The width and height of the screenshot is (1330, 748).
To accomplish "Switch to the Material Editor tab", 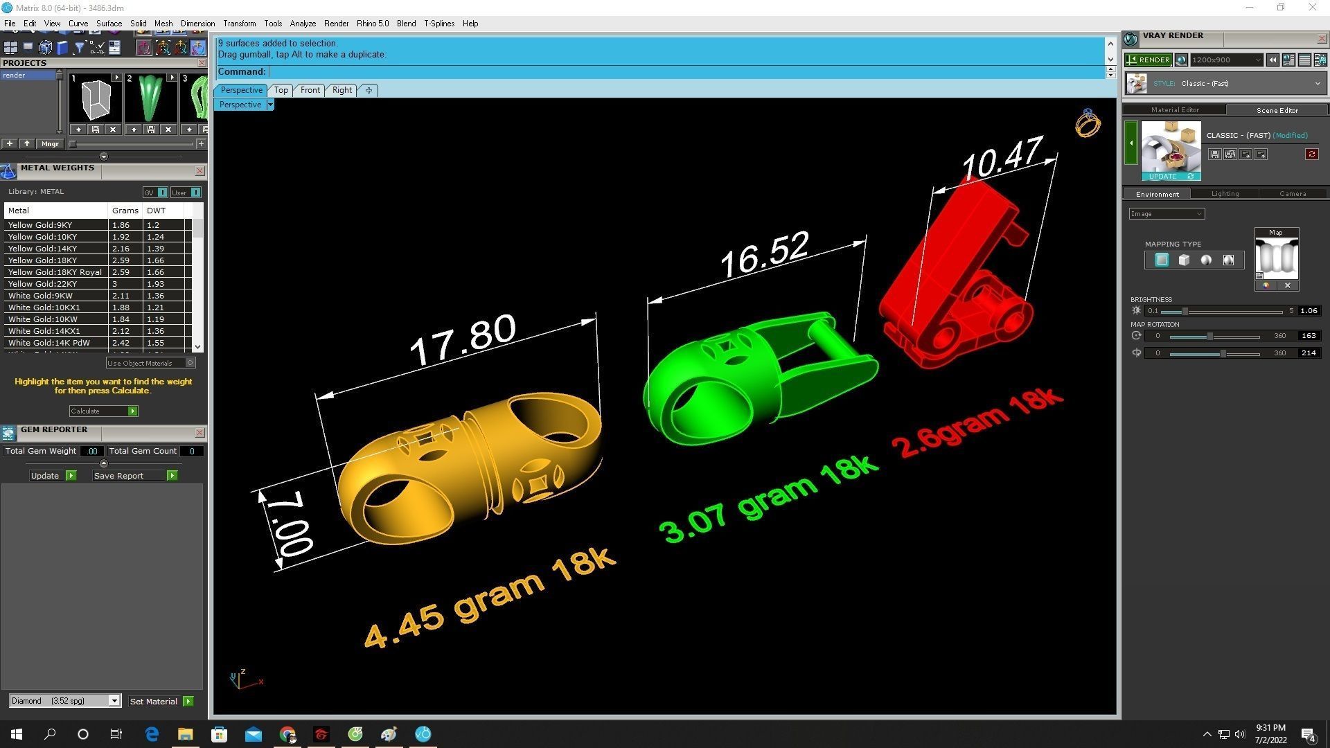I will [x=1174, y=110].
